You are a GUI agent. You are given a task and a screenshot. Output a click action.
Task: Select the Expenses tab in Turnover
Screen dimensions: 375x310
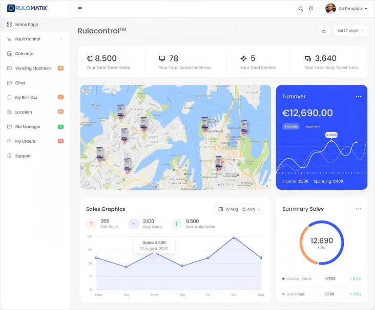[x=312, y=126]
